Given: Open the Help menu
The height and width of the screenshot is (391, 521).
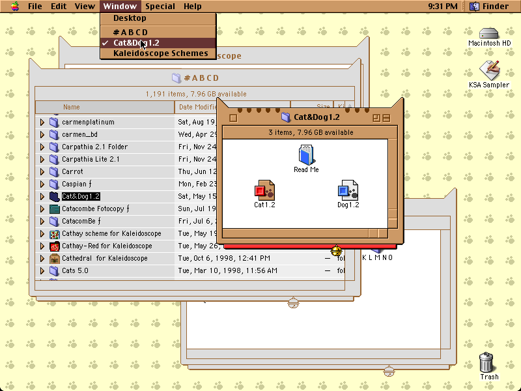Looking at the screenshot, I should 193,7.
